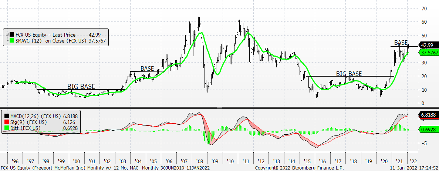439x171 pixels.
Task: Select the 'FCX US Equity - Last Price' legend entry
Action: tap(45, 35)
